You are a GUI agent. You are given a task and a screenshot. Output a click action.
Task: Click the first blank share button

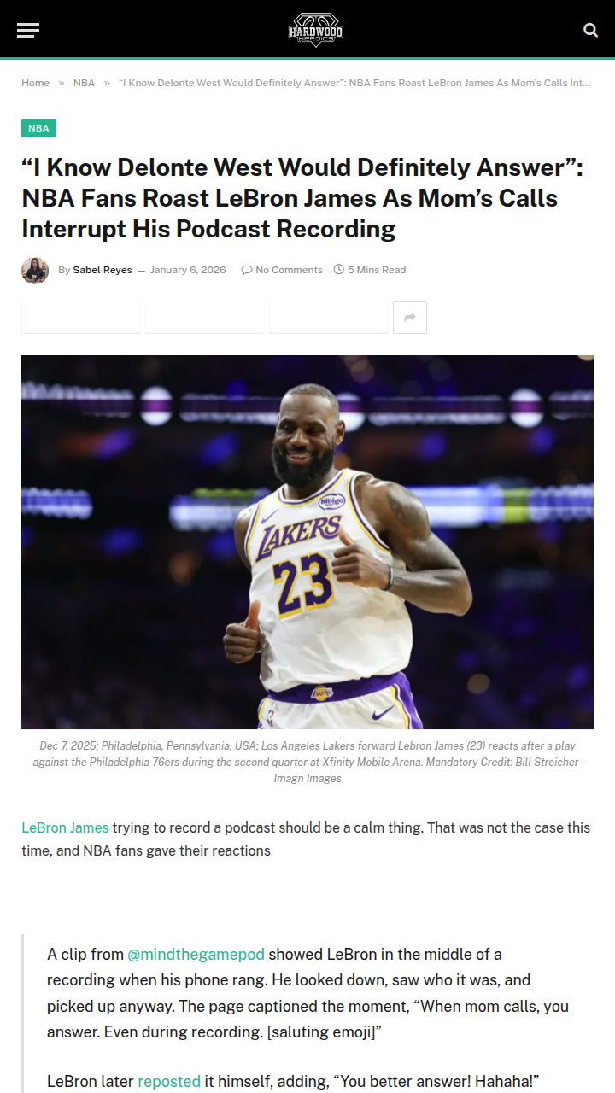pos(81,318)
